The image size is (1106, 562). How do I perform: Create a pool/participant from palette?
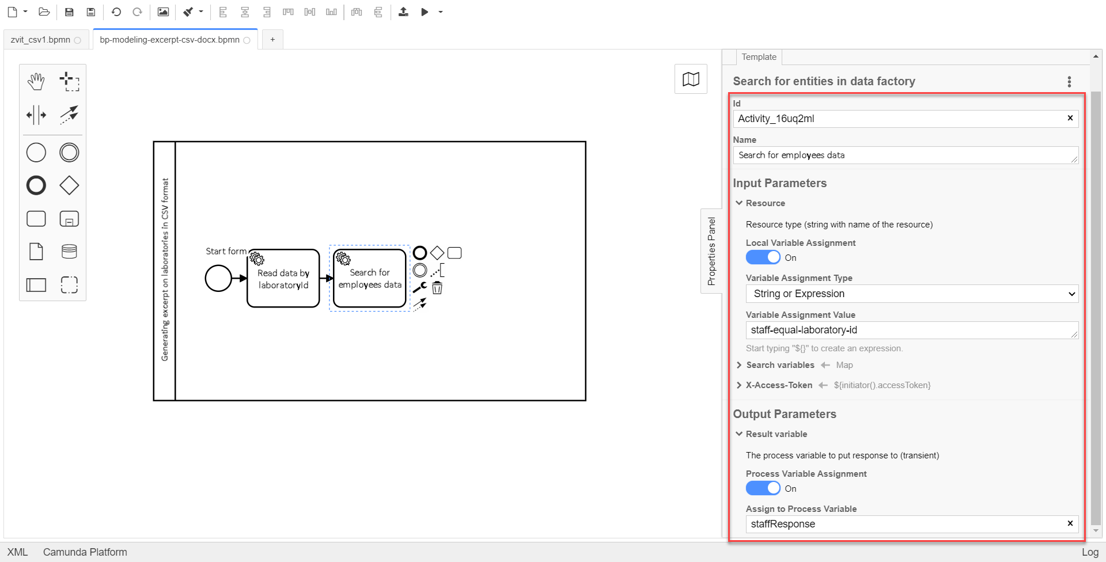(36, 284)
